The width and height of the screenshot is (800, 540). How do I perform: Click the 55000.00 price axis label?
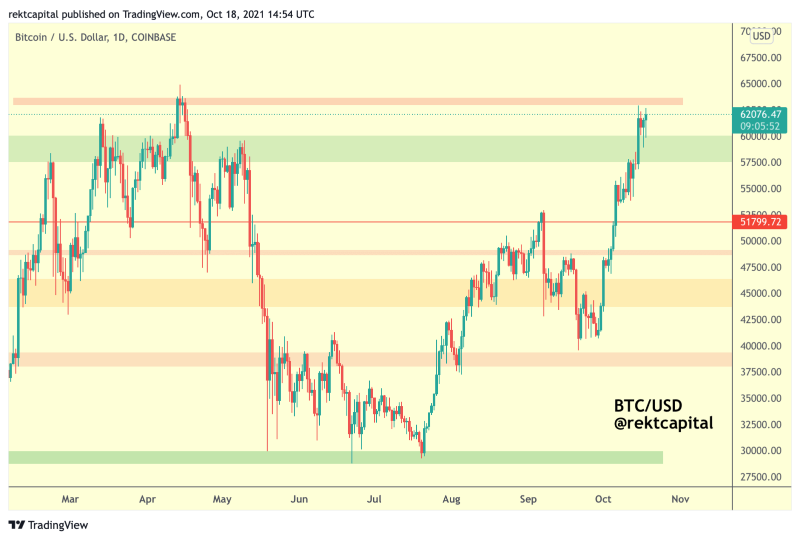(x=760, y=188)
